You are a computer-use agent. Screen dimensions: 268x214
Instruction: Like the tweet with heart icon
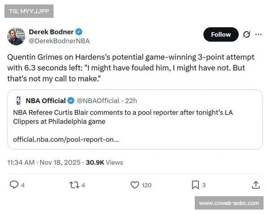(x=134, y=185)
